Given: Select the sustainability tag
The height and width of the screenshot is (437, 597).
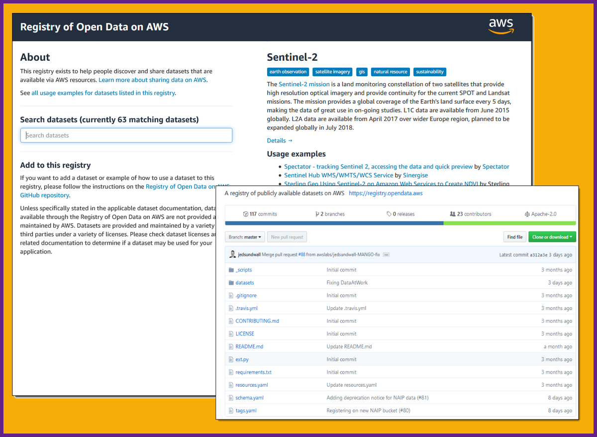Looking at the screenshot, I should coord(430,72).
